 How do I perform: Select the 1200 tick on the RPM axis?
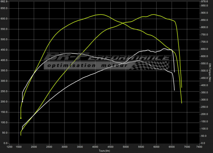[10, 147]
